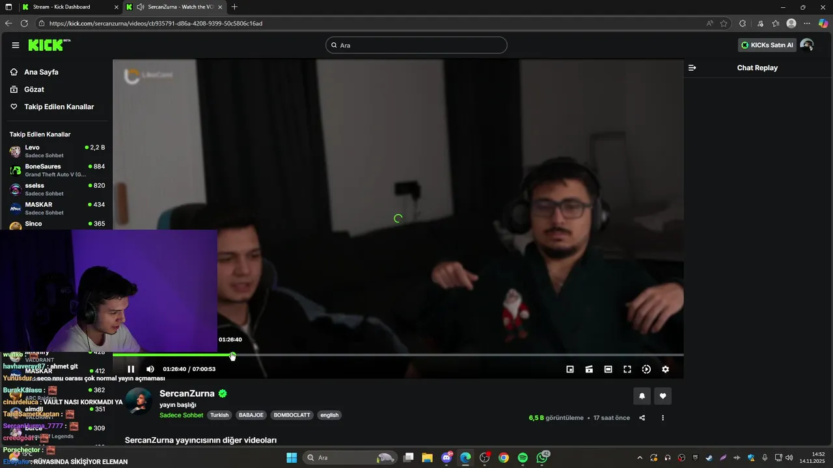
Task: Select the BOMBOCLATT tag
Action: click(x=292, y=415)
